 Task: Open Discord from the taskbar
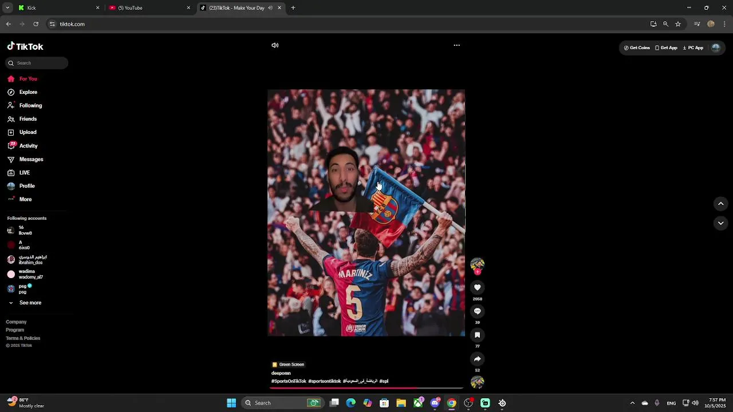click(435, 403)
